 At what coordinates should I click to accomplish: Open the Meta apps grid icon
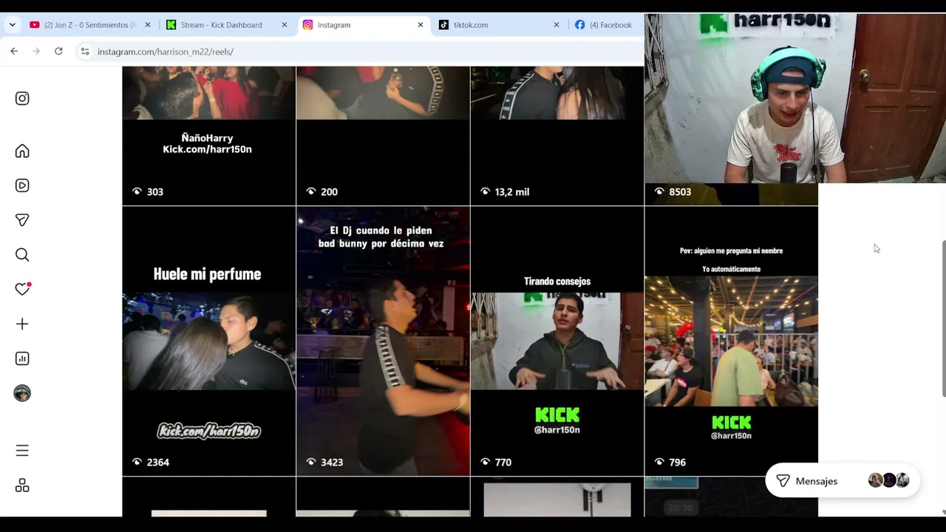pyautogui.click(x=22, y=485)
